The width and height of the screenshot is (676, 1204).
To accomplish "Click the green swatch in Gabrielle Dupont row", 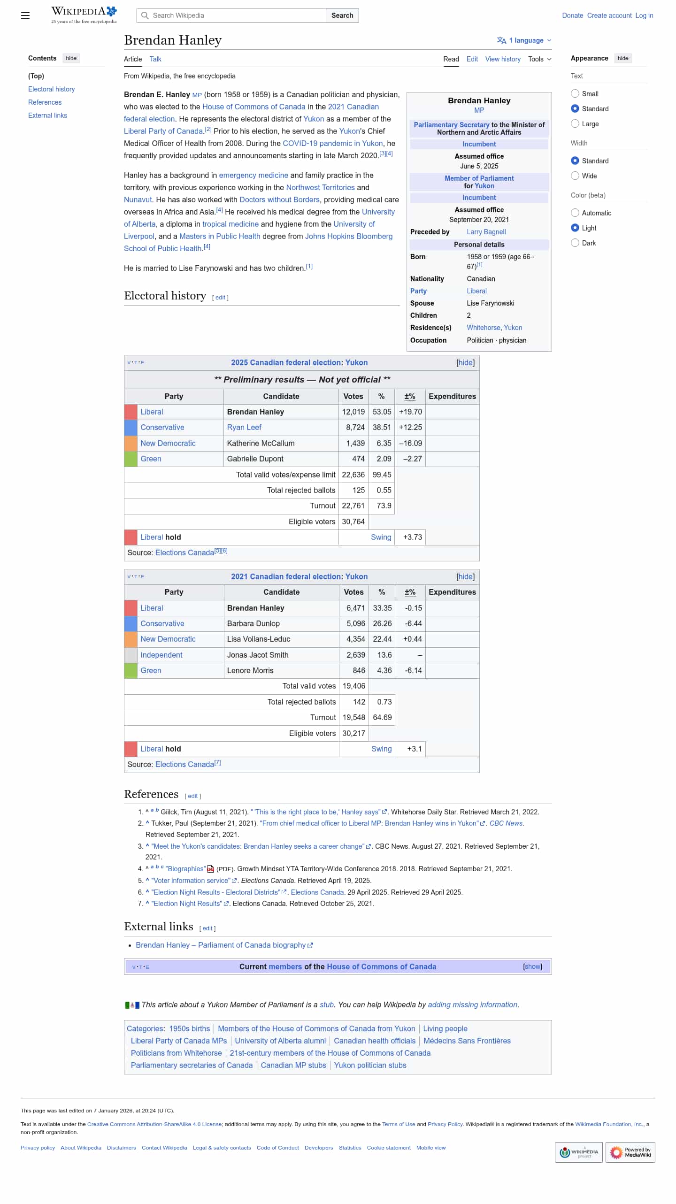I will coord(131,459).
